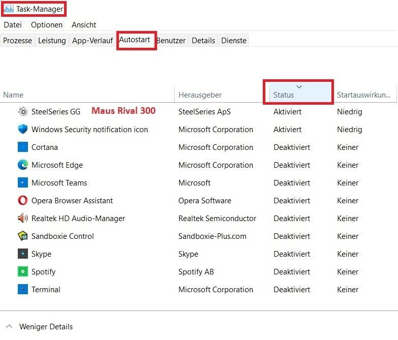
Task: Click the Microsoft Edge swirl icon
Action: 23,165
